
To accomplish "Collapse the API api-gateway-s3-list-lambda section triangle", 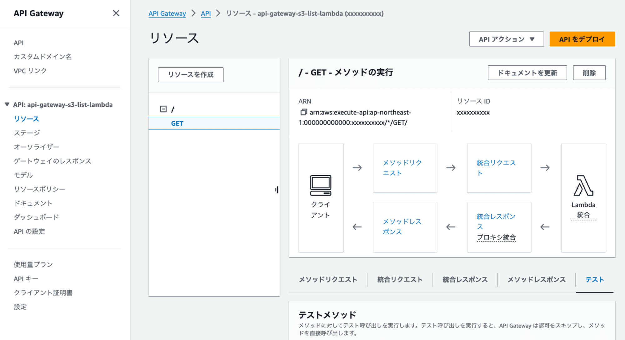I will [x=7, y=104].
